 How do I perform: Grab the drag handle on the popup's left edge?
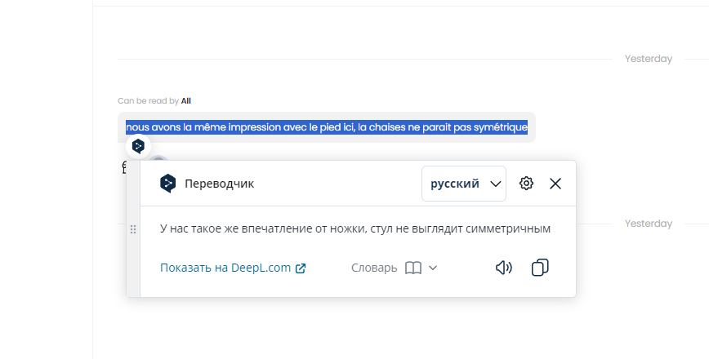tap(133, 230)
